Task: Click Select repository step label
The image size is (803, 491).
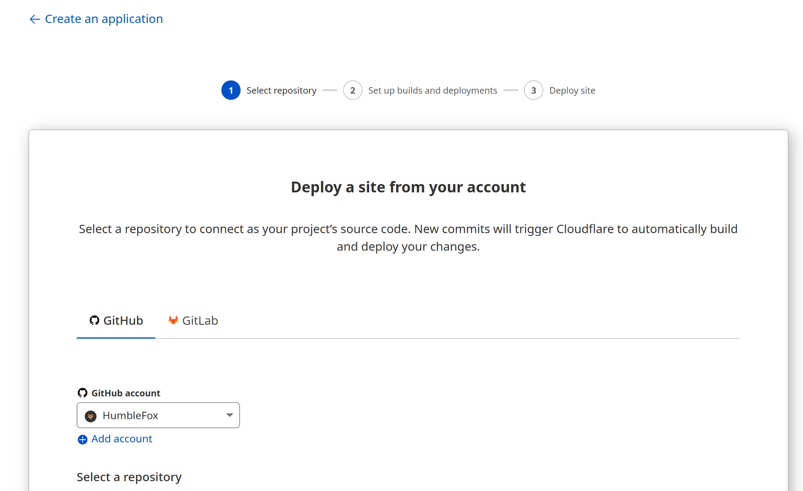Action: (x=281, y=90)
